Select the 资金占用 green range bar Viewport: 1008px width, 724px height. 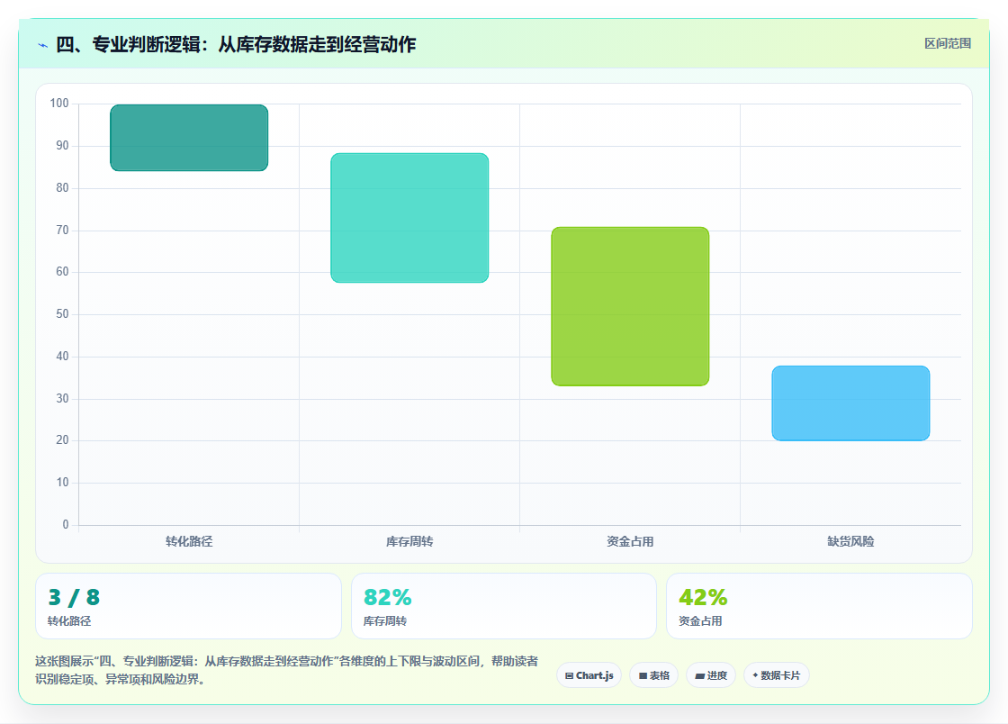(630, 307)
